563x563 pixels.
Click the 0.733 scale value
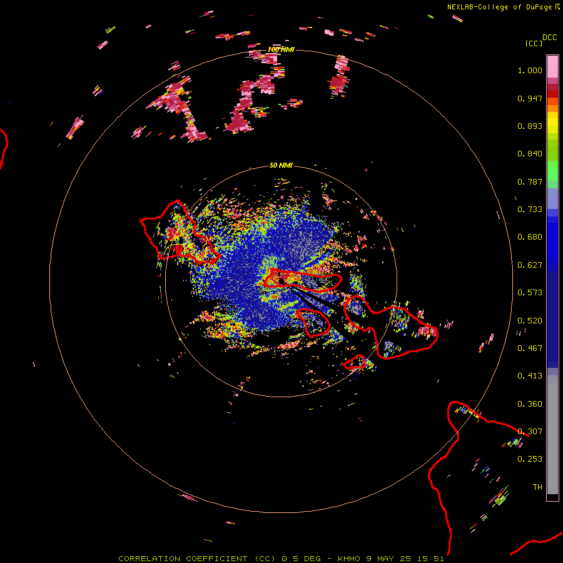click(530, 210)
